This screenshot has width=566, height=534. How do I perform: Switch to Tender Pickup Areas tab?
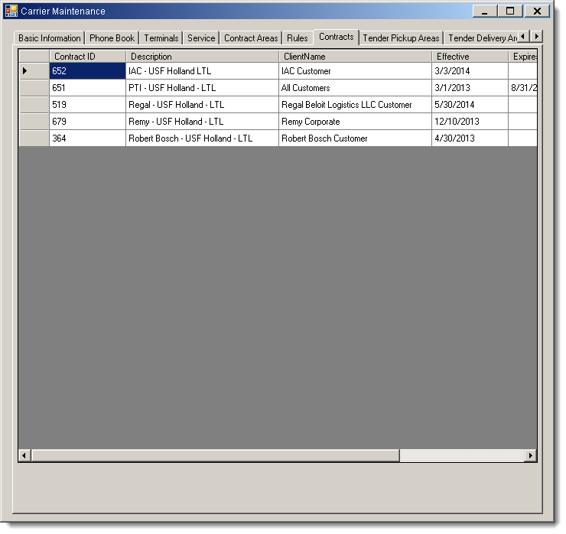tap(401, 38)
